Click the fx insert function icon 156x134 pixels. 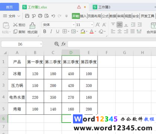[x=63, y=44]
